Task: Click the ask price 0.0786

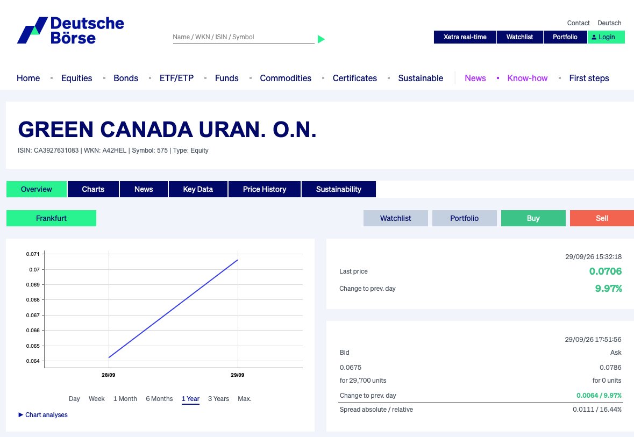Action: [610, 368]
